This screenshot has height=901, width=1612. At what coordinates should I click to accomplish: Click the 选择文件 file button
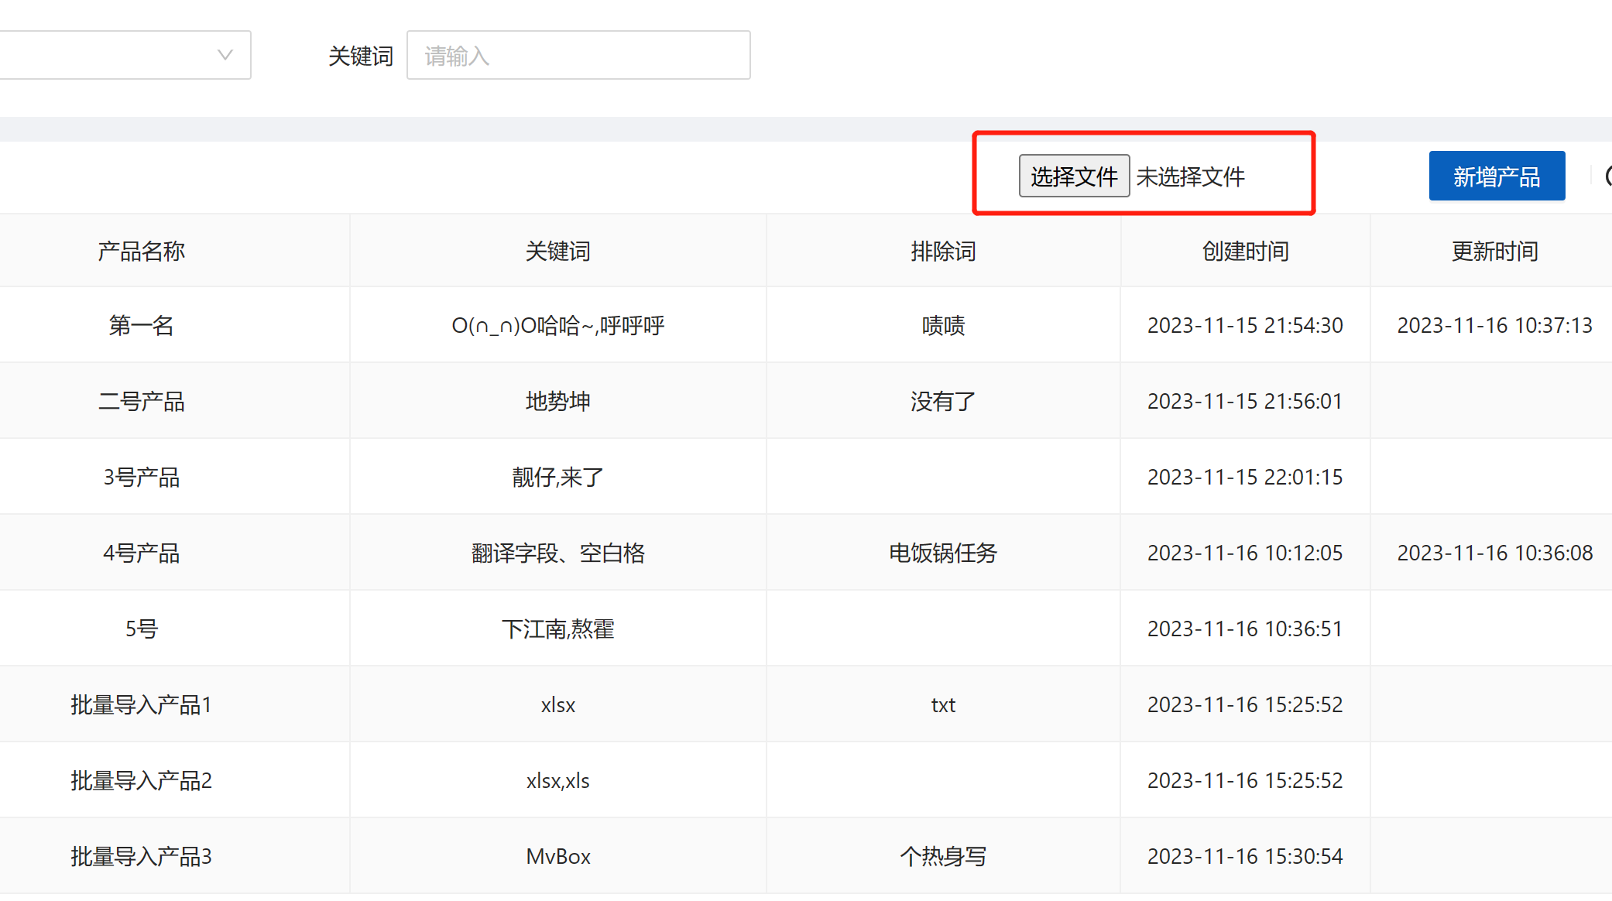(x=1073, y=176)
